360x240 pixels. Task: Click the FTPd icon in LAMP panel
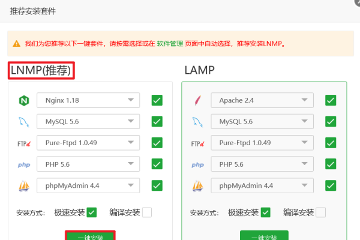coord(197,144)
